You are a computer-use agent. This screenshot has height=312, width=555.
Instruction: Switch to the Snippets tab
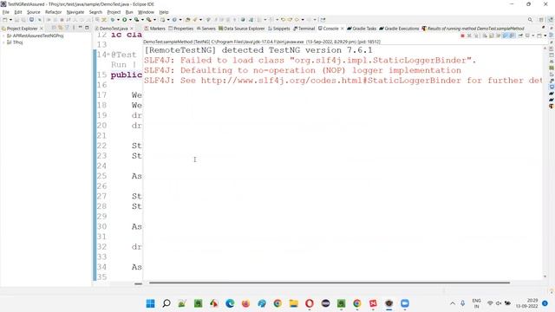tap(279, 29)
